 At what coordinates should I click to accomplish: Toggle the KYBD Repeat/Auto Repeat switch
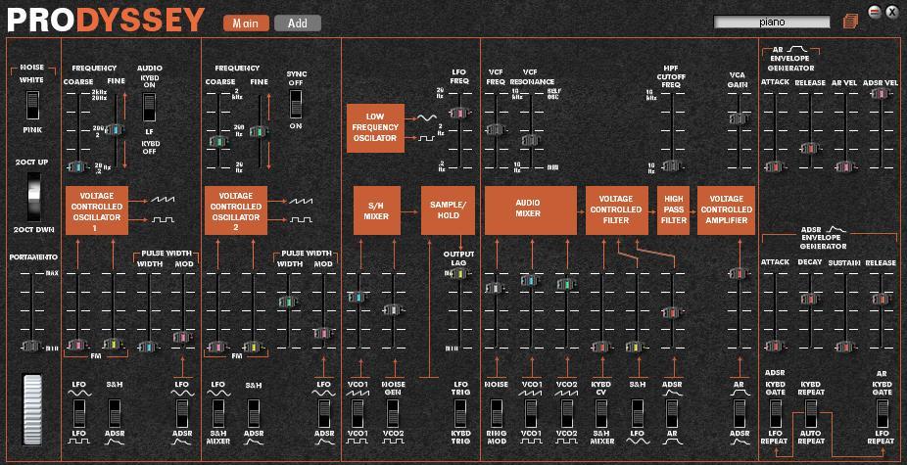(811, 413)
